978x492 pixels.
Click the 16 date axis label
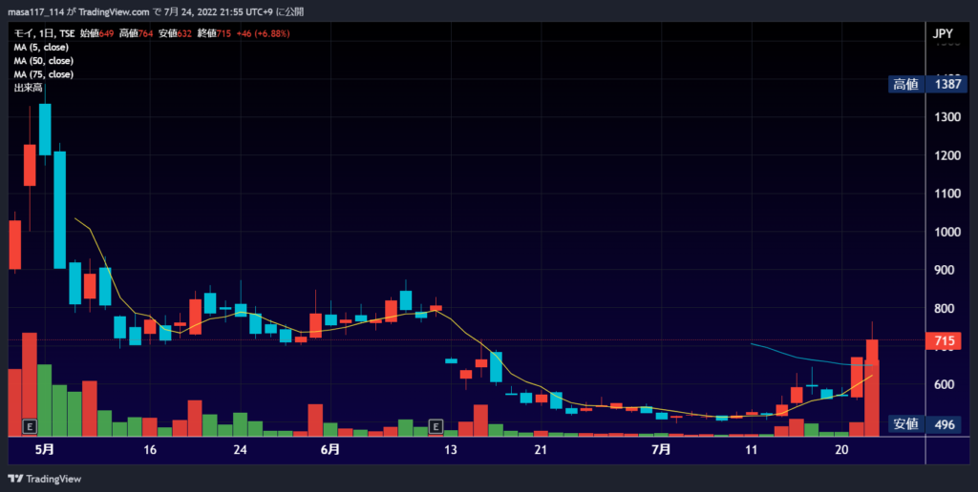tap(150, 450)
